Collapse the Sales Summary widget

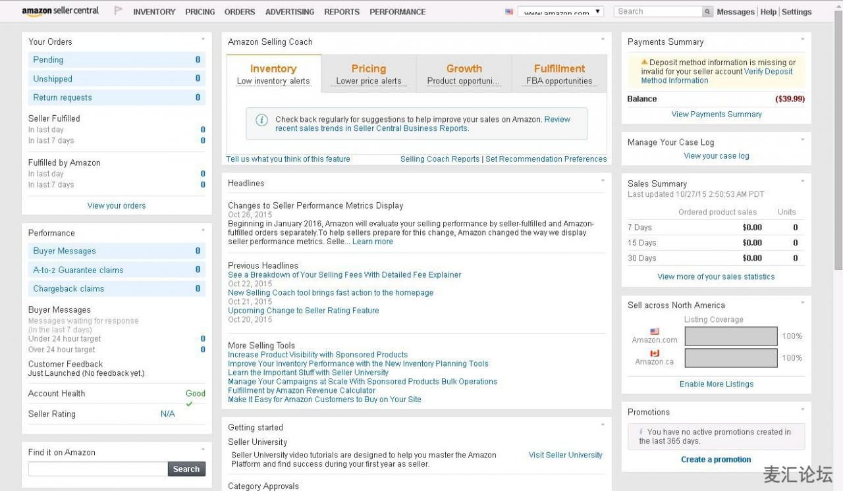(x=802, y=181)
